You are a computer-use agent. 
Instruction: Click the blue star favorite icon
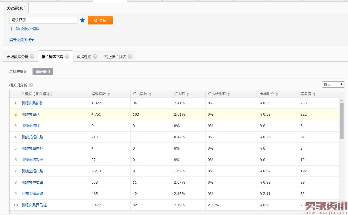tap(82, 20)
